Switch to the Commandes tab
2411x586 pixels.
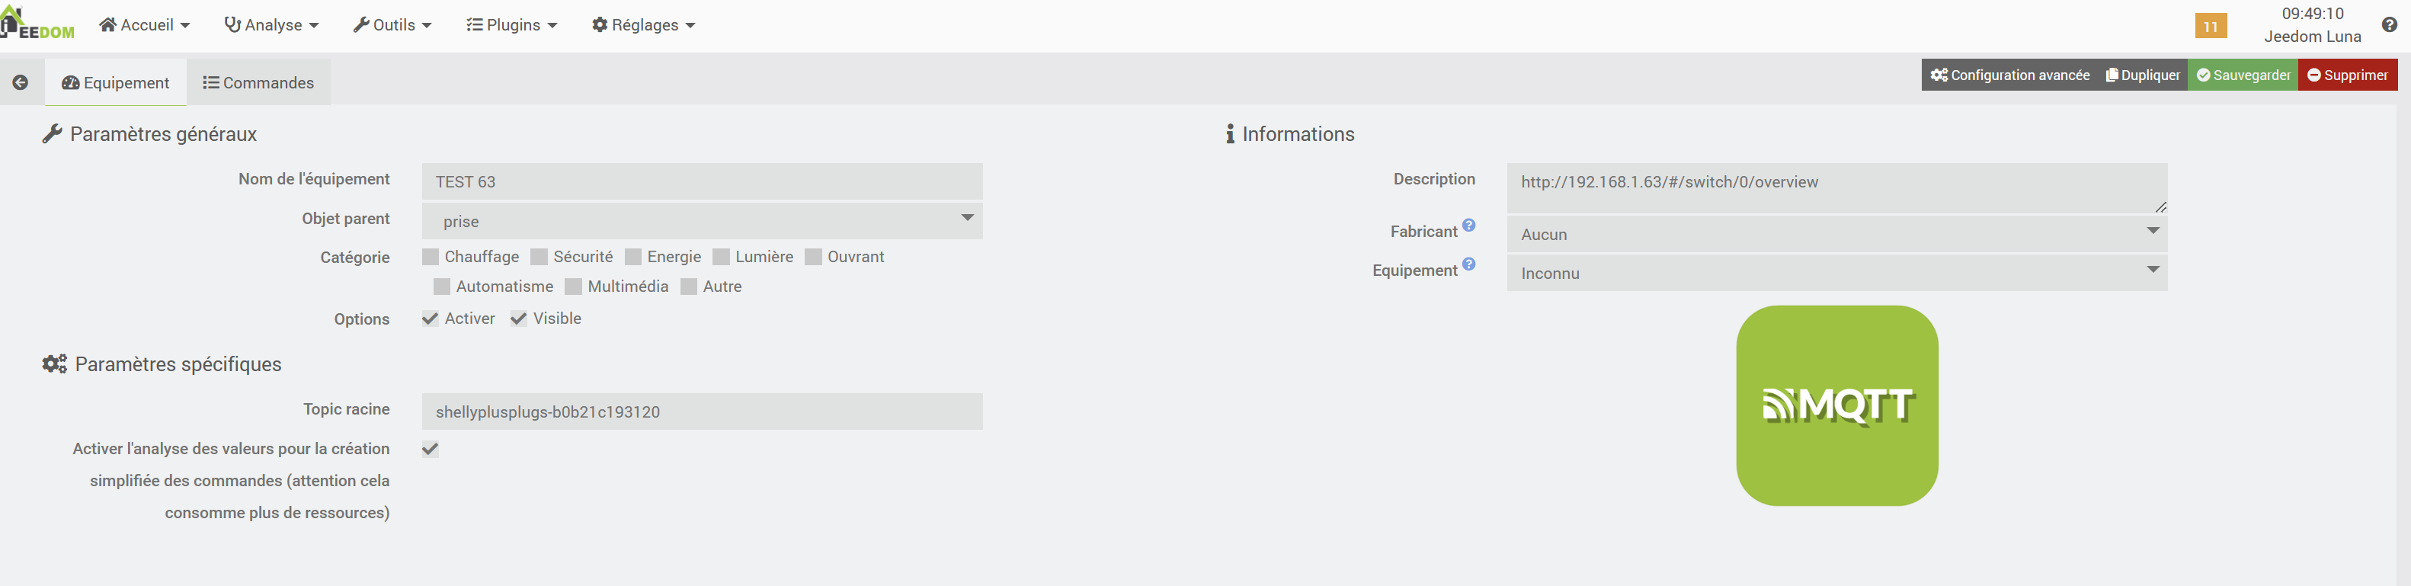[x=258, y=82]
